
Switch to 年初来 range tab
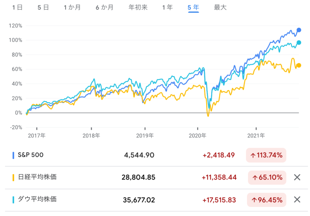pyautogui.click(x=138, y=7)
